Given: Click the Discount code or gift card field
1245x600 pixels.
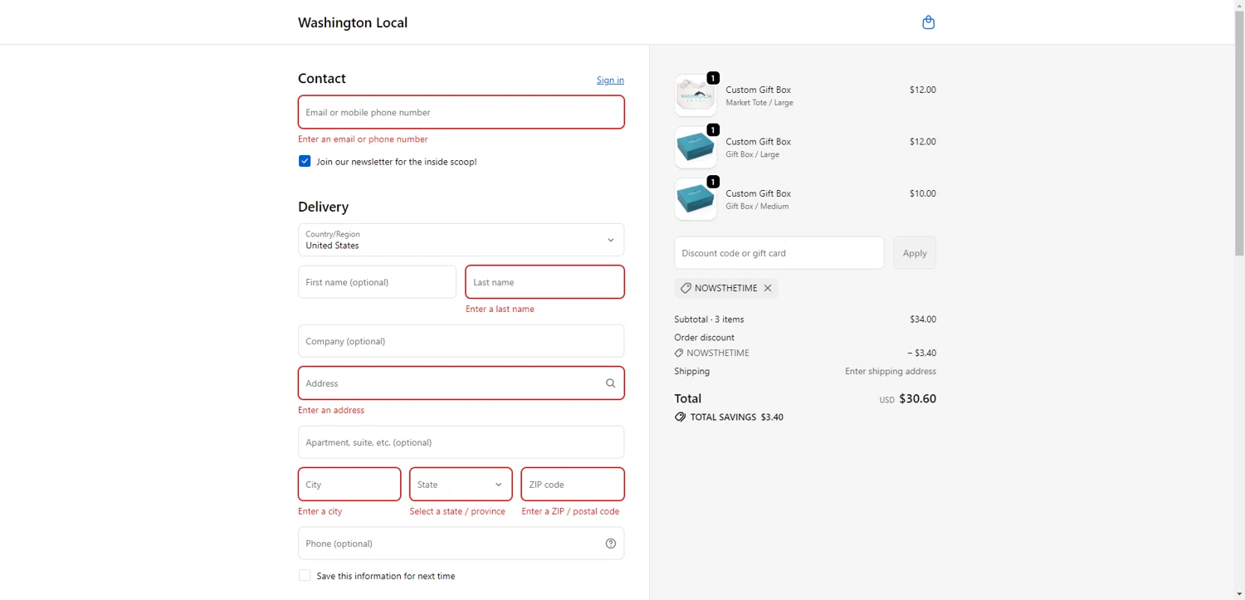Looking at the screenshot, I should (779, 253).
